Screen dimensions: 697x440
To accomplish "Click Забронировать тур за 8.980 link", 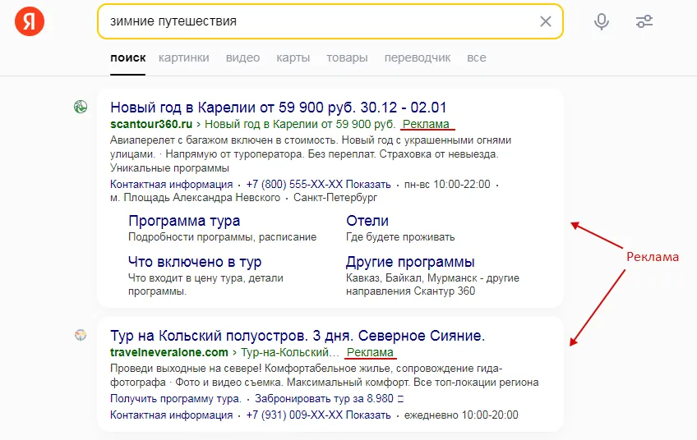I will click(329, 399).
